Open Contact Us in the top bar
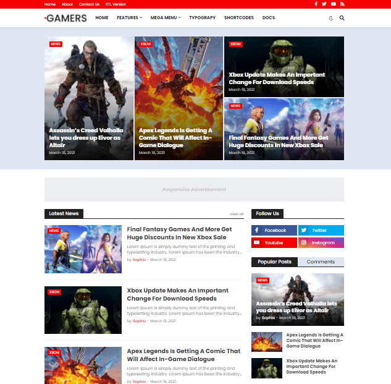This screenshot has height=384, width=391. click(89, 4)
